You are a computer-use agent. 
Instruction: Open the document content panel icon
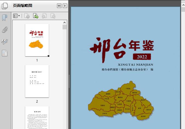[x=5, y=53]
